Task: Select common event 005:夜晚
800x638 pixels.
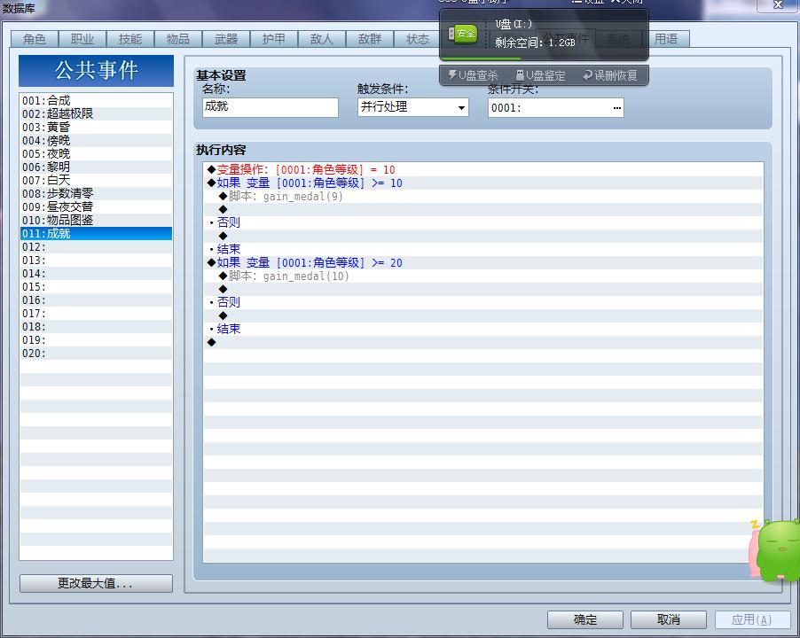Action: tap(96, 153)
